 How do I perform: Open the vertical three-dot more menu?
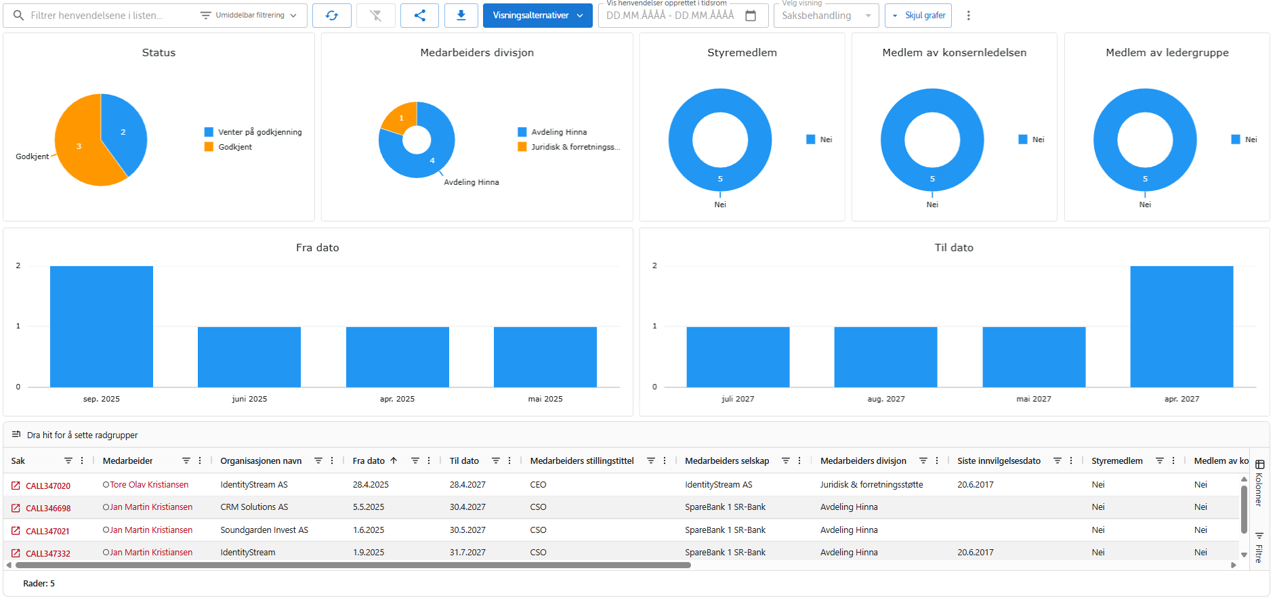pos(968,16)
